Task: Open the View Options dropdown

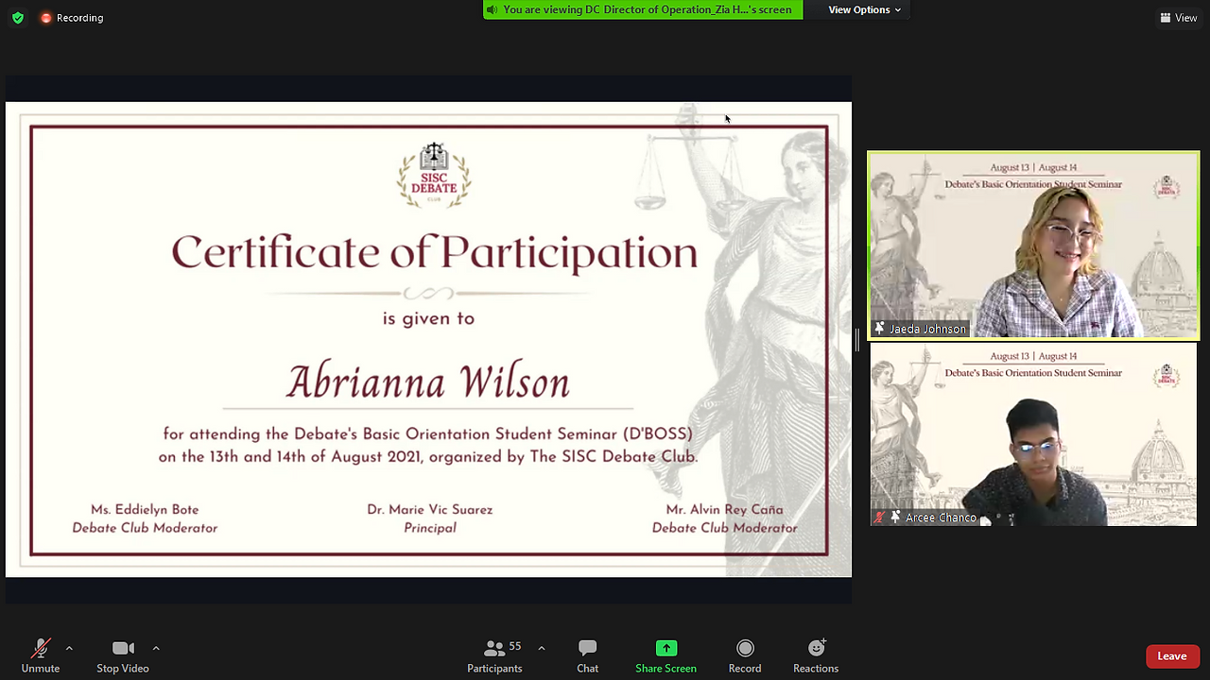Action: pos(864,9)
